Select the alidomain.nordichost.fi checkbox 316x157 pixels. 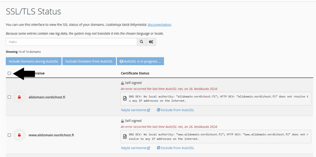9,97
